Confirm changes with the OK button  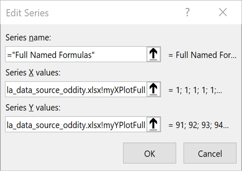(150, 153)
